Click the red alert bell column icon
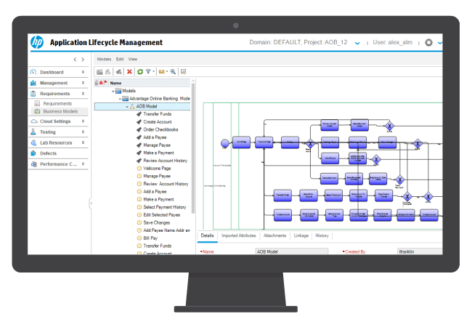This screenshot has height=327, width=472. pos(101,83)
